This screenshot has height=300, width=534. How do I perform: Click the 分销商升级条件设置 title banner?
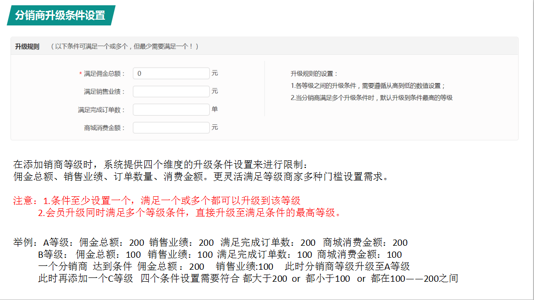[60, 15]
